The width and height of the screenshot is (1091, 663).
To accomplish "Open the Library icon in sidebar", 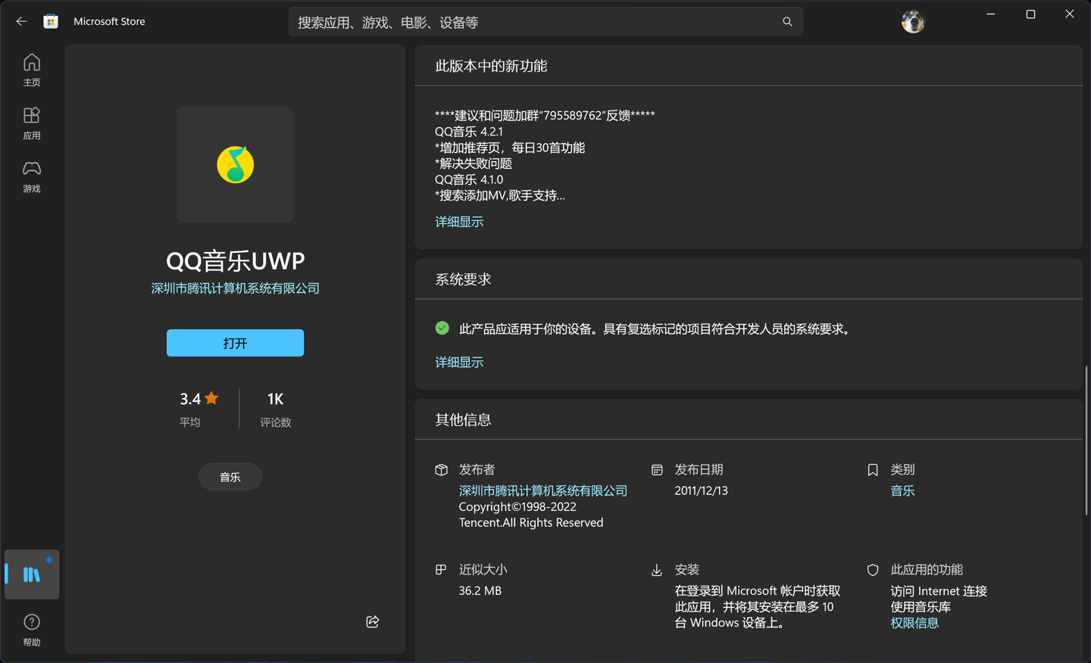I will (x=32, y=574).
